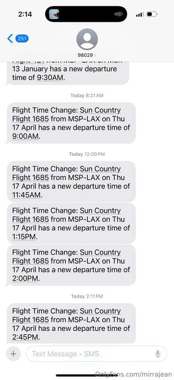Screen dimensions: 174x380
Task: Tap the back arrow to conversations list
Action: pos(10,38)
